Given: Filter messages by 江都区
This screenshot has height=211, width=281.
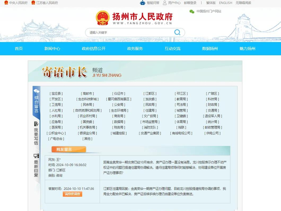Looking at the screenshot, I should point(150,94).
